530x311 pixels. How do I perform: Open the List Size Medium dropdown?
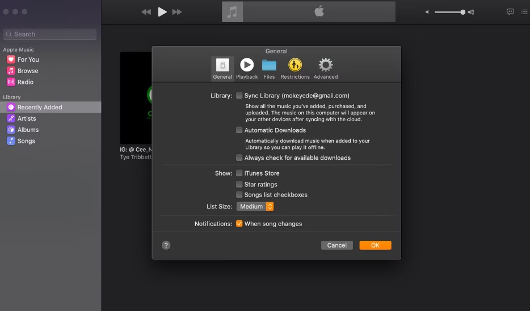(255, 206)
